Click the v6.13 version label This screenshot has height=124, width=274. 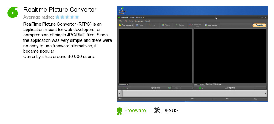pyautogui.click(x=120, y=99)
